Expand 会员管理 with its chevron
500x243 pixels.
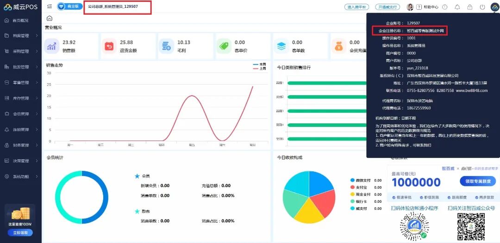[37, 114]
